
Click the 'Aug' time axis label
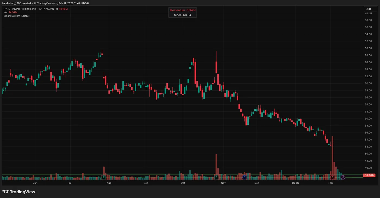[x=109, y=183]
